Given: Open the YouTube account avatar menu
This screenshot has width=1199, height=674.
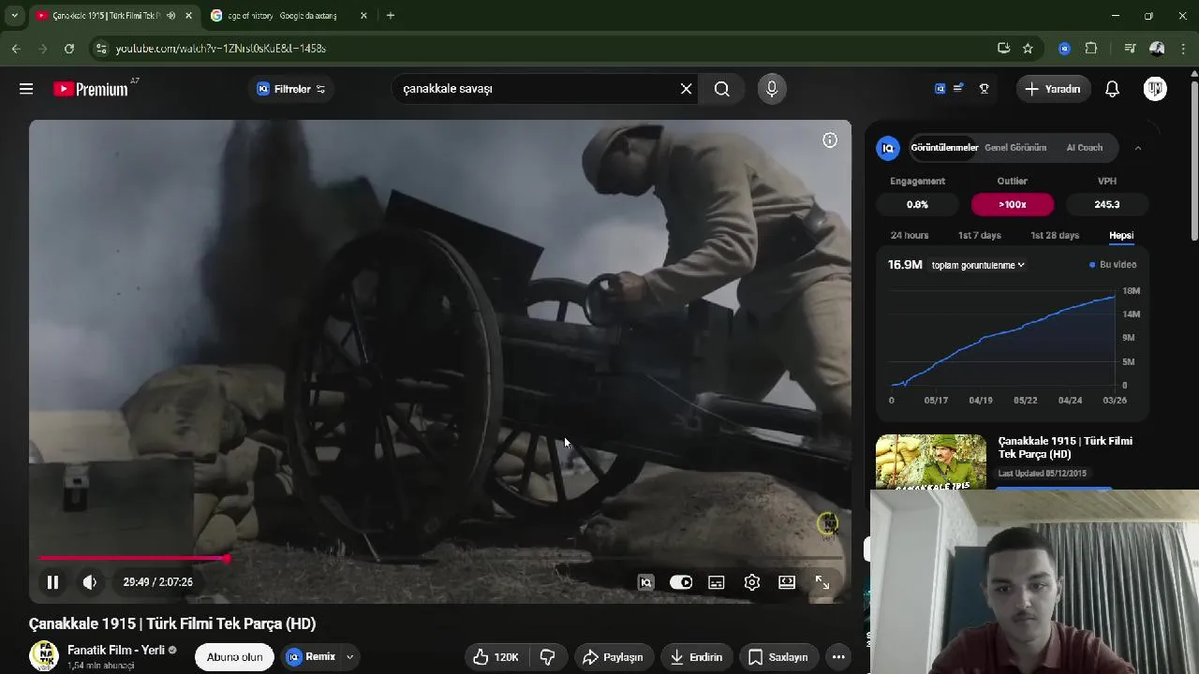Looking at the screenshot, I should (1155, 89).
